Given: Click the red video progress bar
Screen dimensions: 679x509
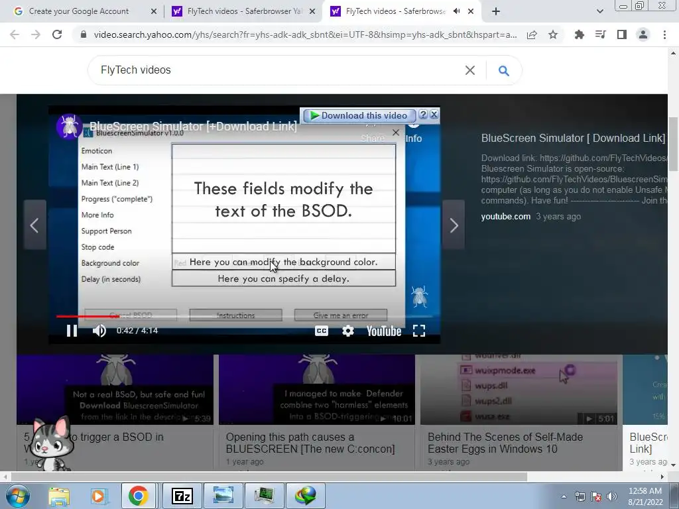Looking at the screenshot, I should (88, 316).
